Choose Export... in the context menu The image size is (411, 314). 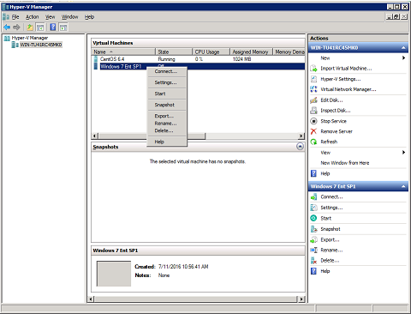167,116
